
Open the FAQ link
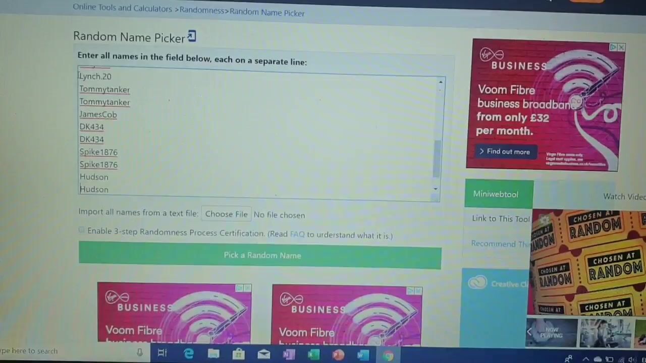297,234
